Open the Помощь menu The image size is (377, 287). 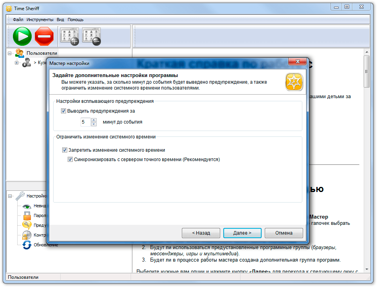(75, 20)
